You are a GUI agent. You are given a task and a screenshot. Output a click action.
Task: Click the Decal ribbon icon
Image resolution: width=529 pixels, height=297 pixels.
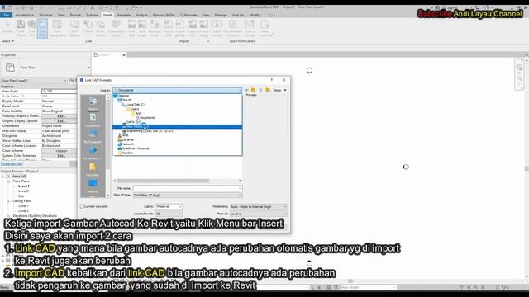pyautogui.click(x=88, y=28)
